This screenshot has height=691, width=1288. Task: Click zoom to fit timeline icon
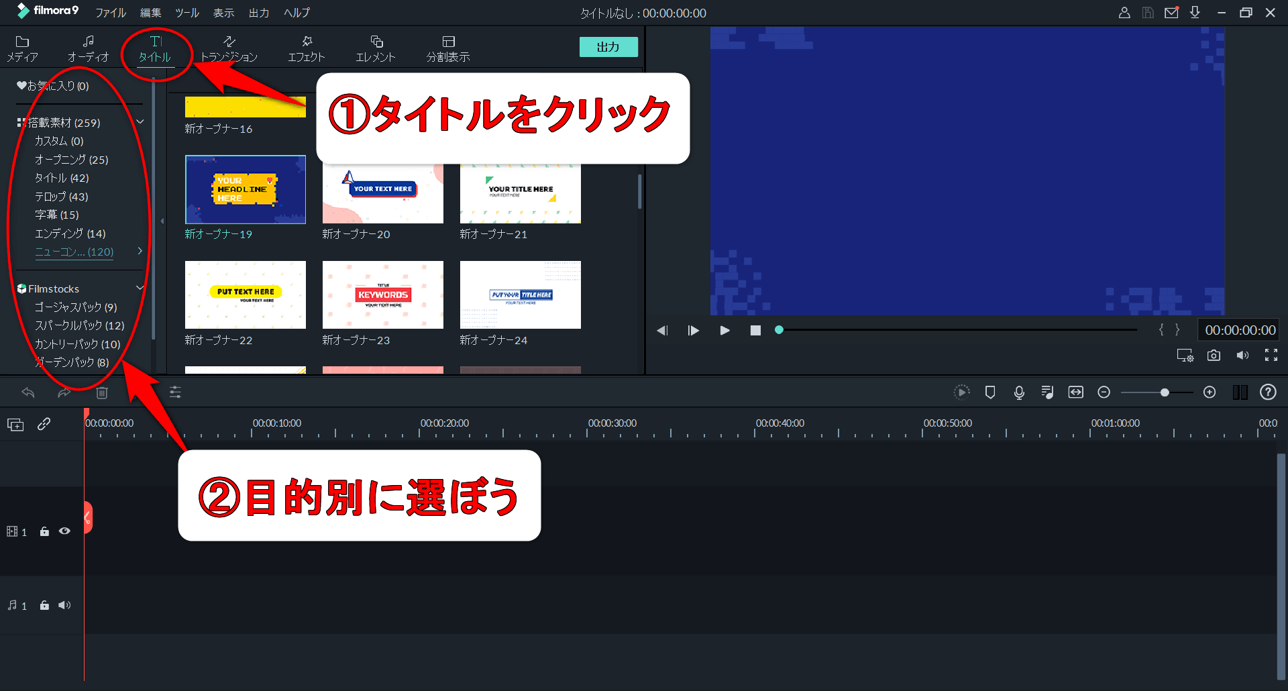coord(1076,392)
